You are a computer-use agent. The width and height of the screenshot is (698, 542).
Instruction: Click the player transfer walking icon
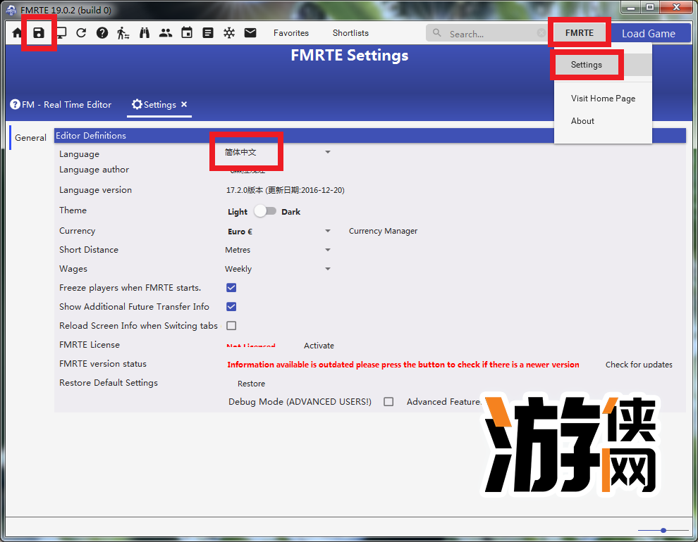(x=123, y=33)
